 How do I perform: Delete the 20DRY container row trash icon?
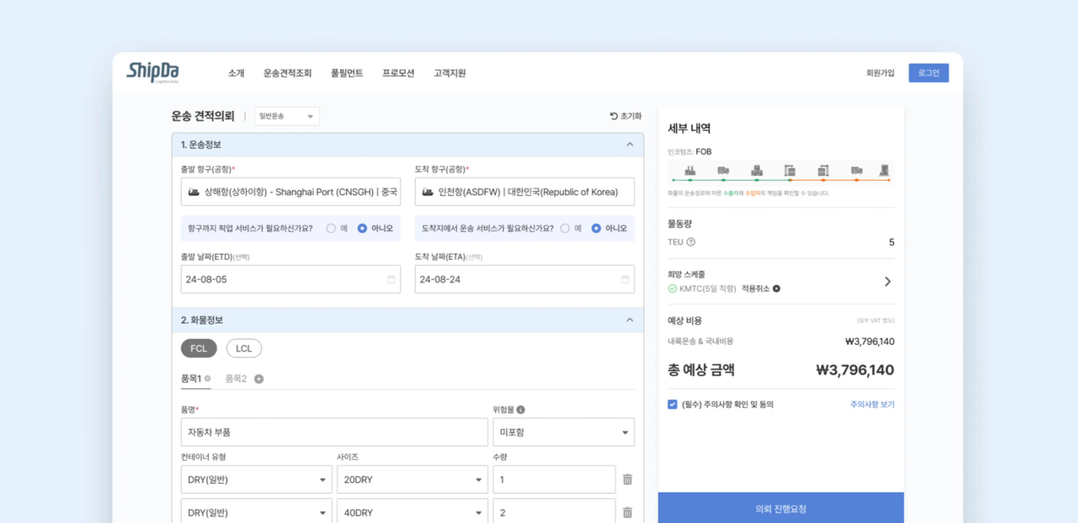pyautogui.click(x=627, y=479)
